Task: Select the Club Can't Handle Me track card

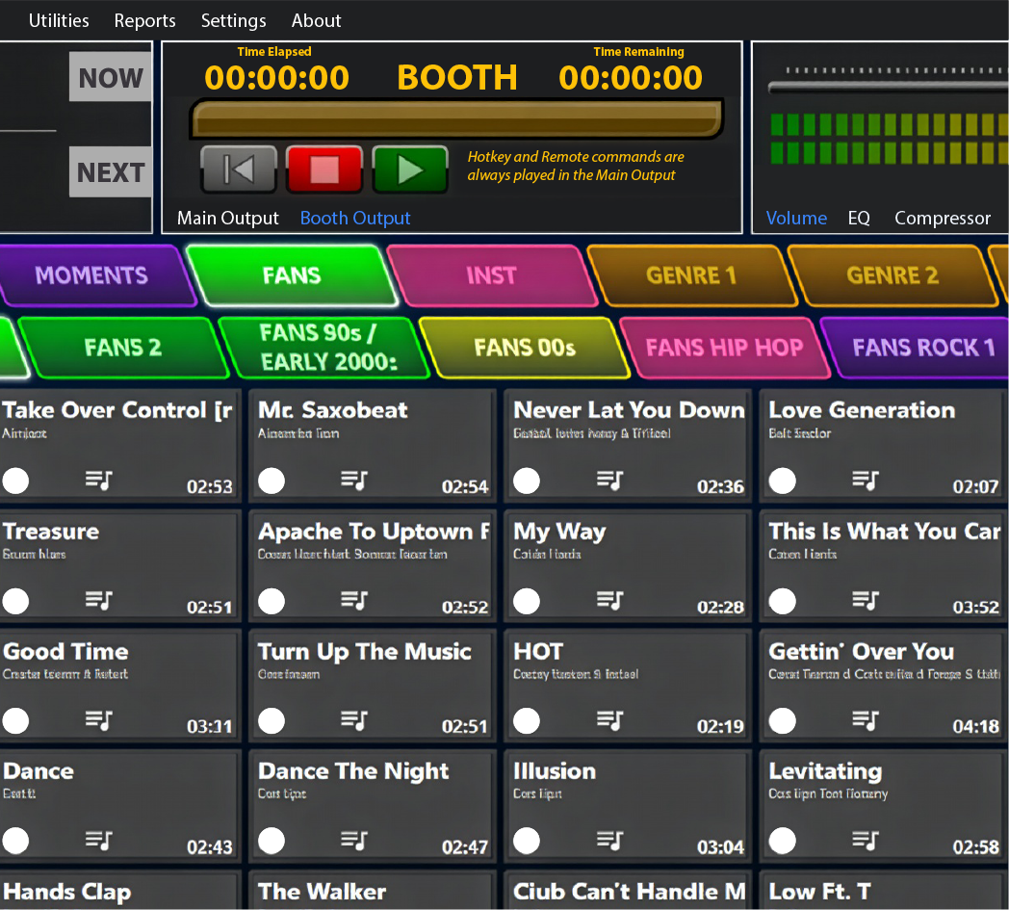Action: pos(628,891)
